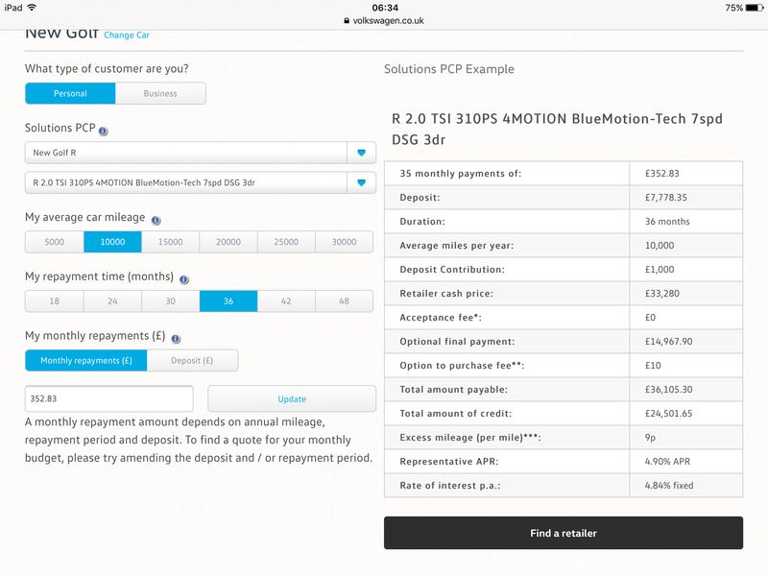768x576 pixels.
Task: Set repayment time to 18 months
Action: pyautogui.click(x=55, y=301)
